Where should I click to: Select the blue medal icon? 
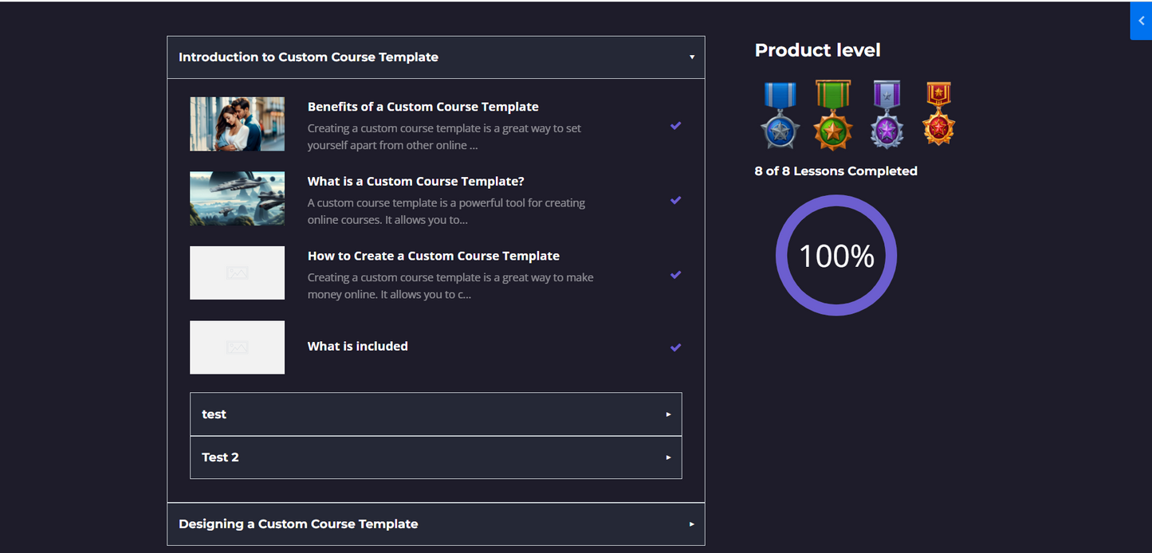[x=779, y=114]
